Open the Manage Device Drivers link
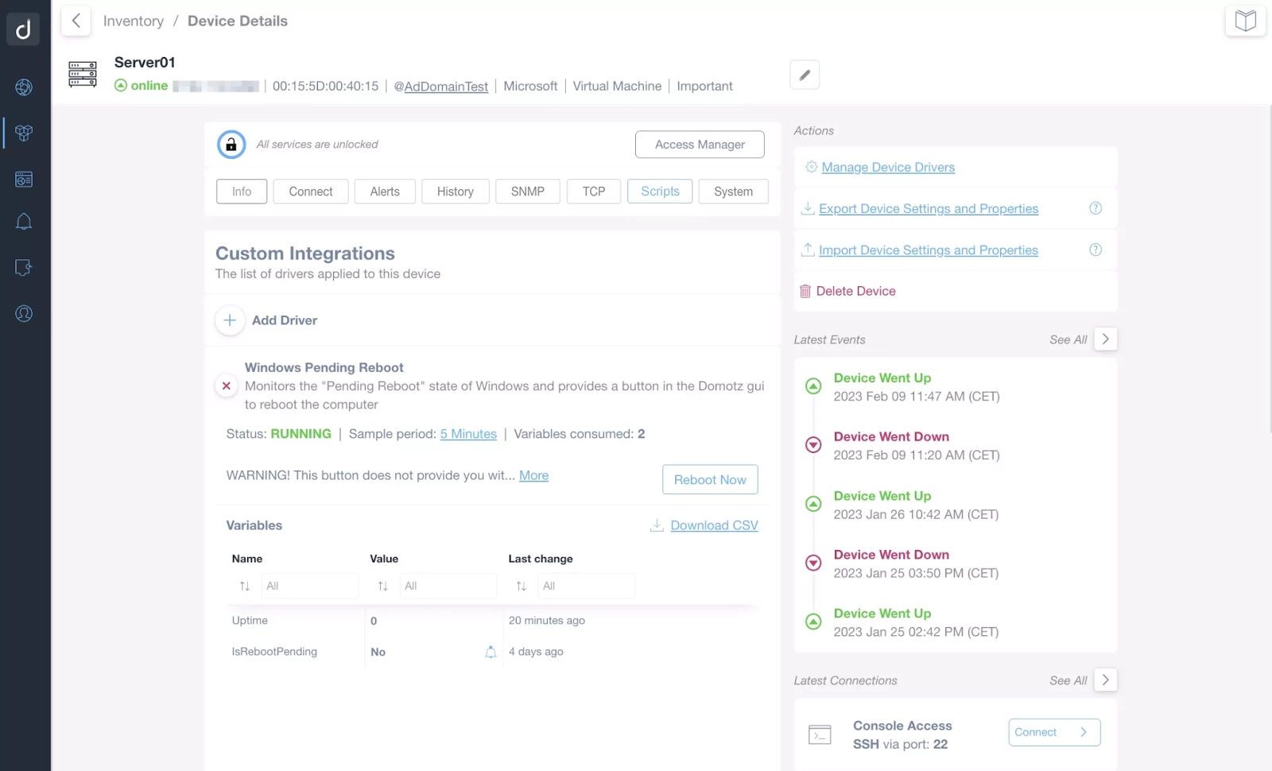The width and height of the screenshot is (1272, 771). point(888,167)
